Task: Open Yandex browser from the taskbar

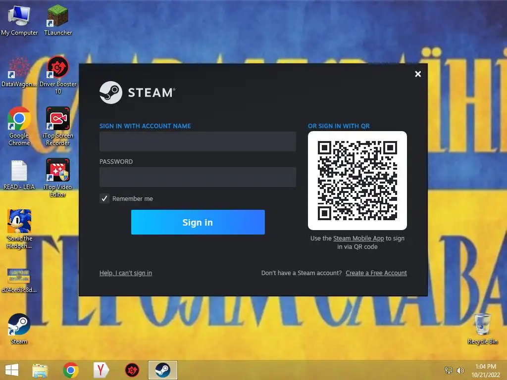Action: pos(101,370)
